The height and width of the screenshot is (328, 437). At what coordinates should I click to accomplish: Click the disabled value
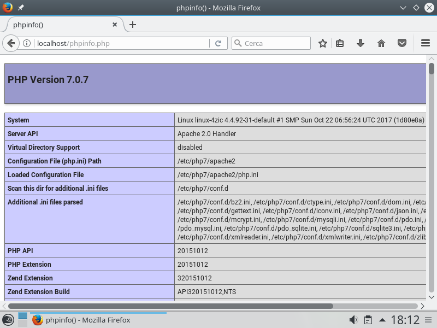190,147
